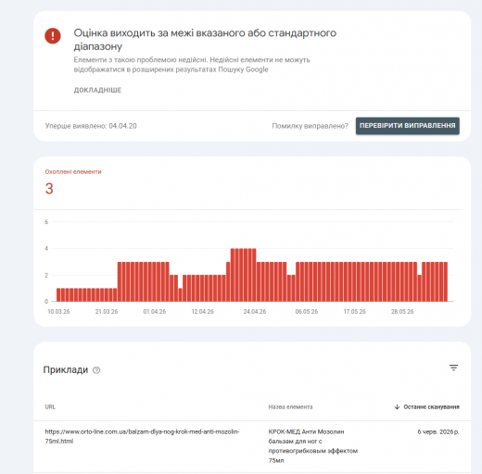Open the orto-line balzam product URL row
Image resolution: width=482 pixels, height=474 pixels.
[252, 446]
